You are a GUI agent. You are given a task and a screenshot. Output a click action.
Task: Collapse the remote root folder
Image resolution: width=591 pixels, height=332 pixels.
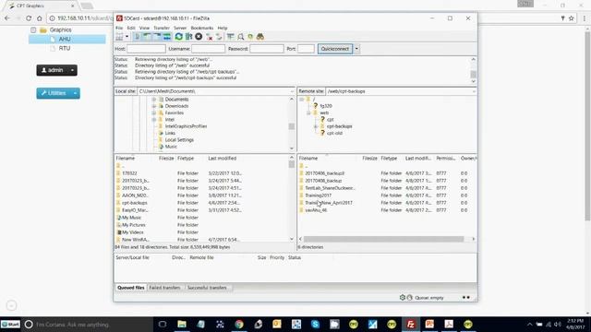[x=302, y=100]
